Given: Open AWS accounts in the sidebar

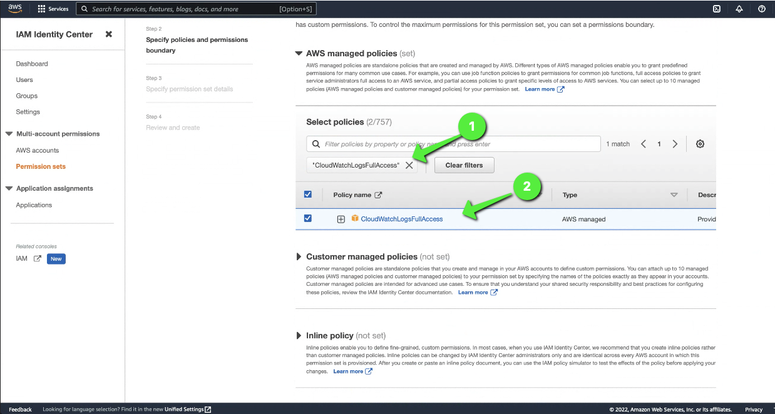Looking at the screenshot, I should (38, 151).
